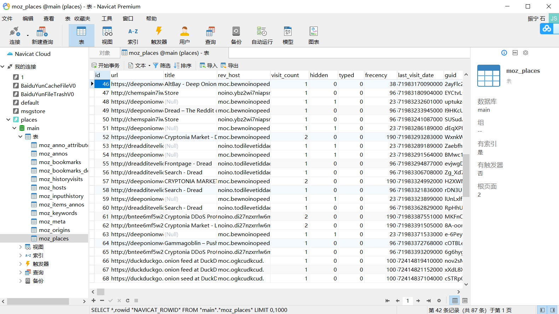Switch to grid view mode
559x314 pixels.
tap(455, 301)
